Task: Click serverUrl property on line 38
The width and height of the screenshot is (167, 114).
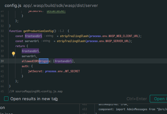Action: coord(29,56)
